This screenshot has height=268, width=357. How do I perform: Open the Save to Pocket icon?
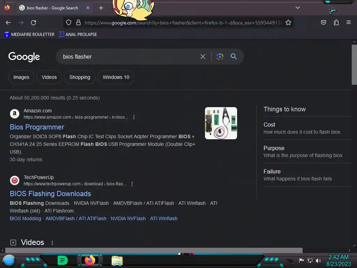pyautogui.click(x=323, y=23)
